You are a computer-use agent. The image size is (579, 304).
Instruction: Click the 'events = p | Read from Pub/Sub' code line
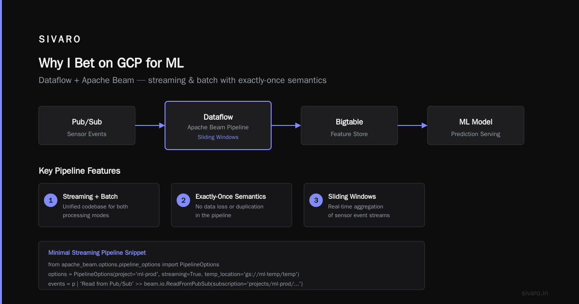click(x=176, y=284)
